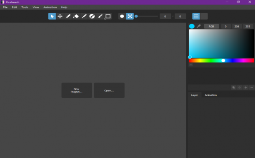This screenshot has width=255, height=158.
Task: Add color to palette with plus
Action: (x=191, y=65)
